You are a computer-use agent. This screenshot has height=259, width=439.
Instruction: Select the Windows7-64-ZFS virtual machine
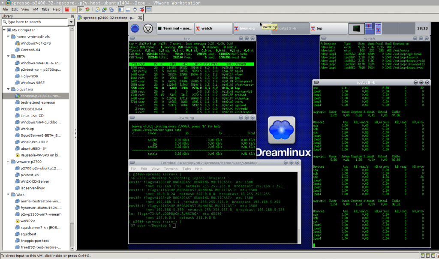33,43
